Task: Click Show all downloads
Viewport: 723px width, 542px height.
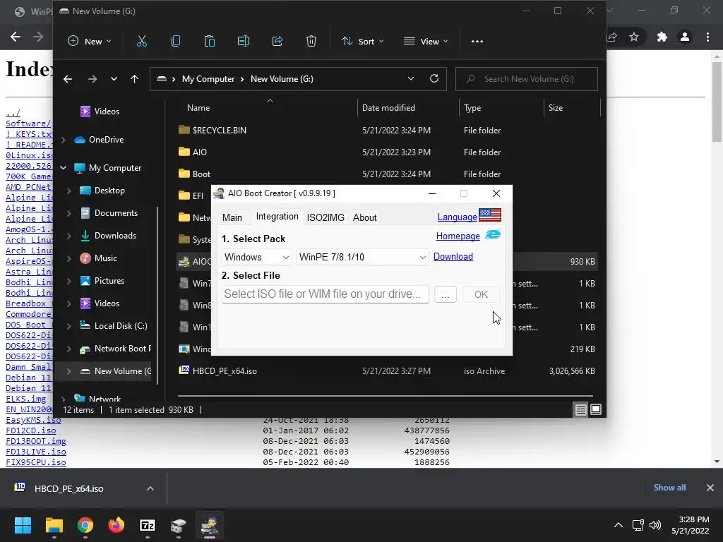Action: click(669, 488)
